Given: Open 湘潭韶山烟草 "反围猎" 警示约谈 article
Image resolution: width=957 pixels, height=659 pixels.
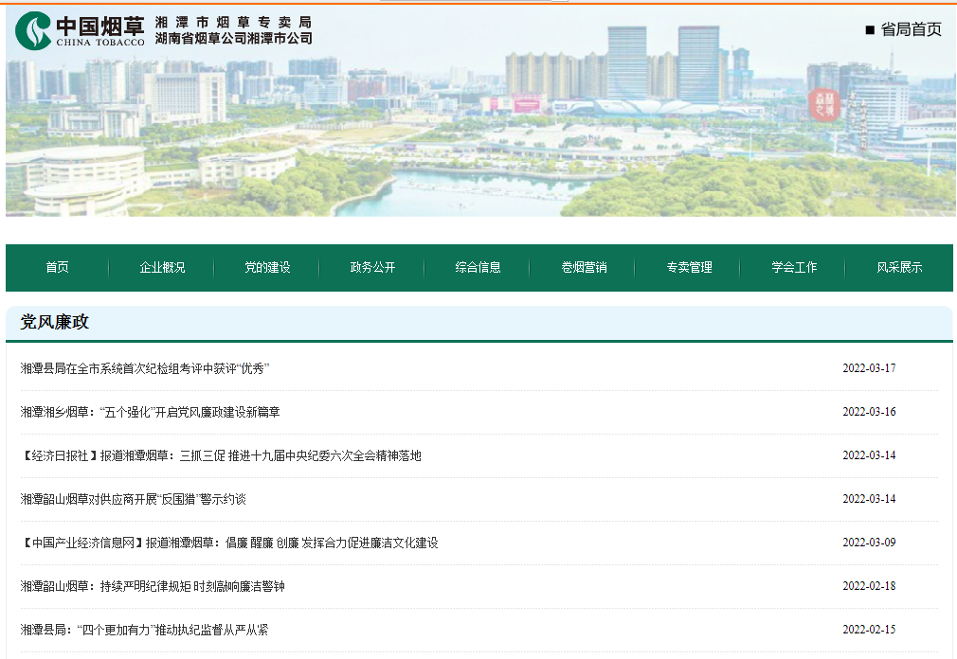Looking at the screenshot, I should [133, 499].
